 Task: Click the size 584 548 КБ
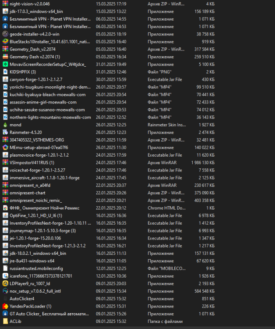click(x=204, y=291)
